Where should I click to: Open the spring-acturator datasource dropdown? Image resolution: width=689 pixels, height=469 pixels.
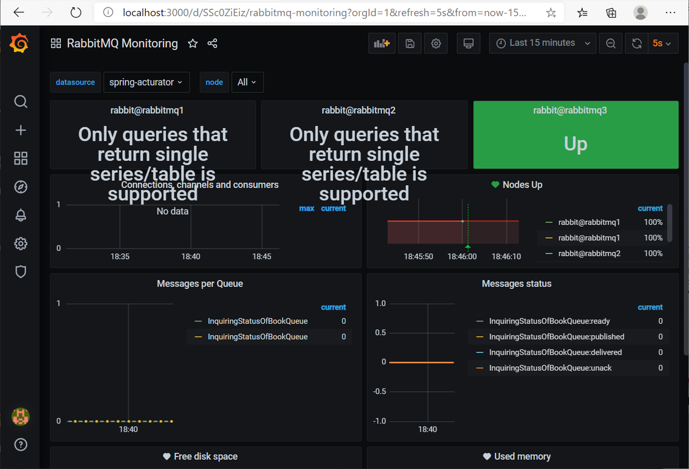point(146,82)
